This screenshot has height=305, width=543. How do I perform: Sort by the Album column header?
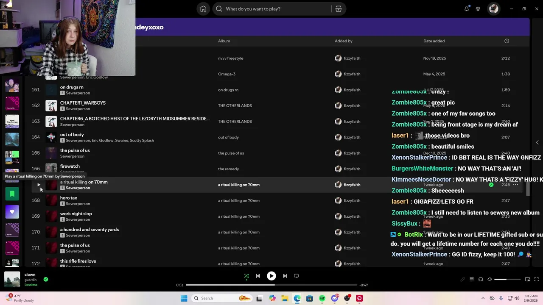[224, 41]
